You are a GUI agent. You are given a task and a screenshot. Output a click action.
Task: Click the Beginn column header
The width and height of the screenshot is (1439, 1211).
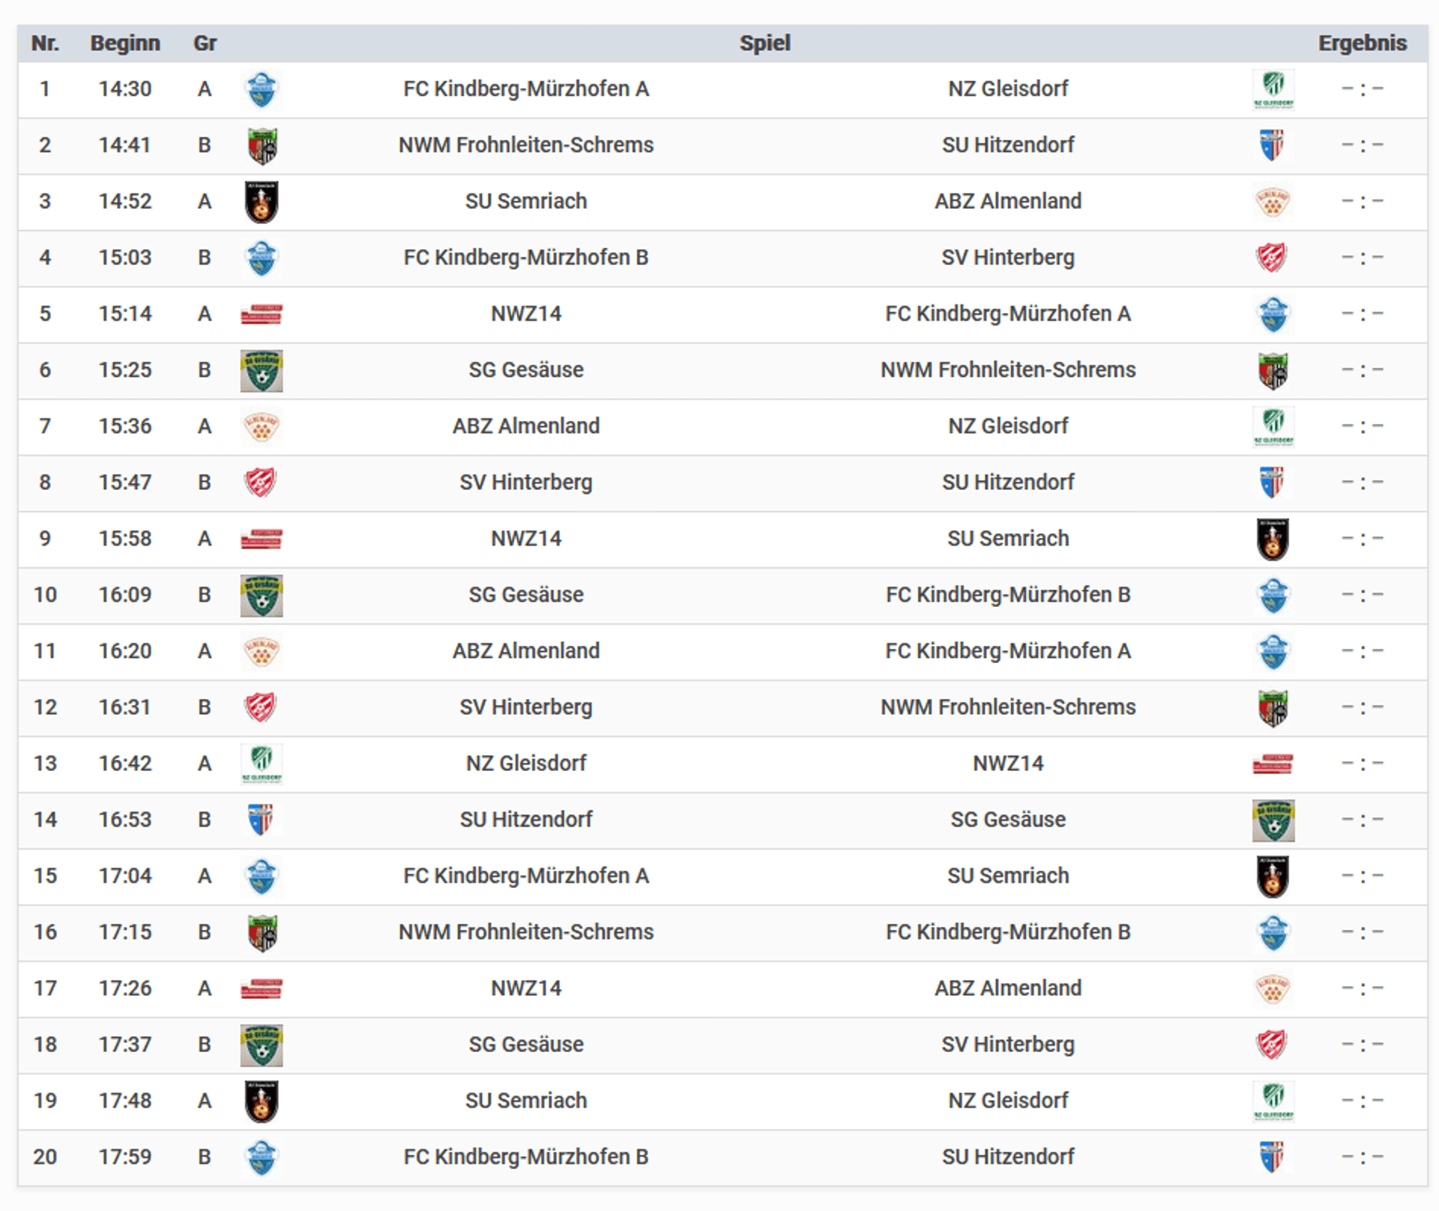(125, 43)
